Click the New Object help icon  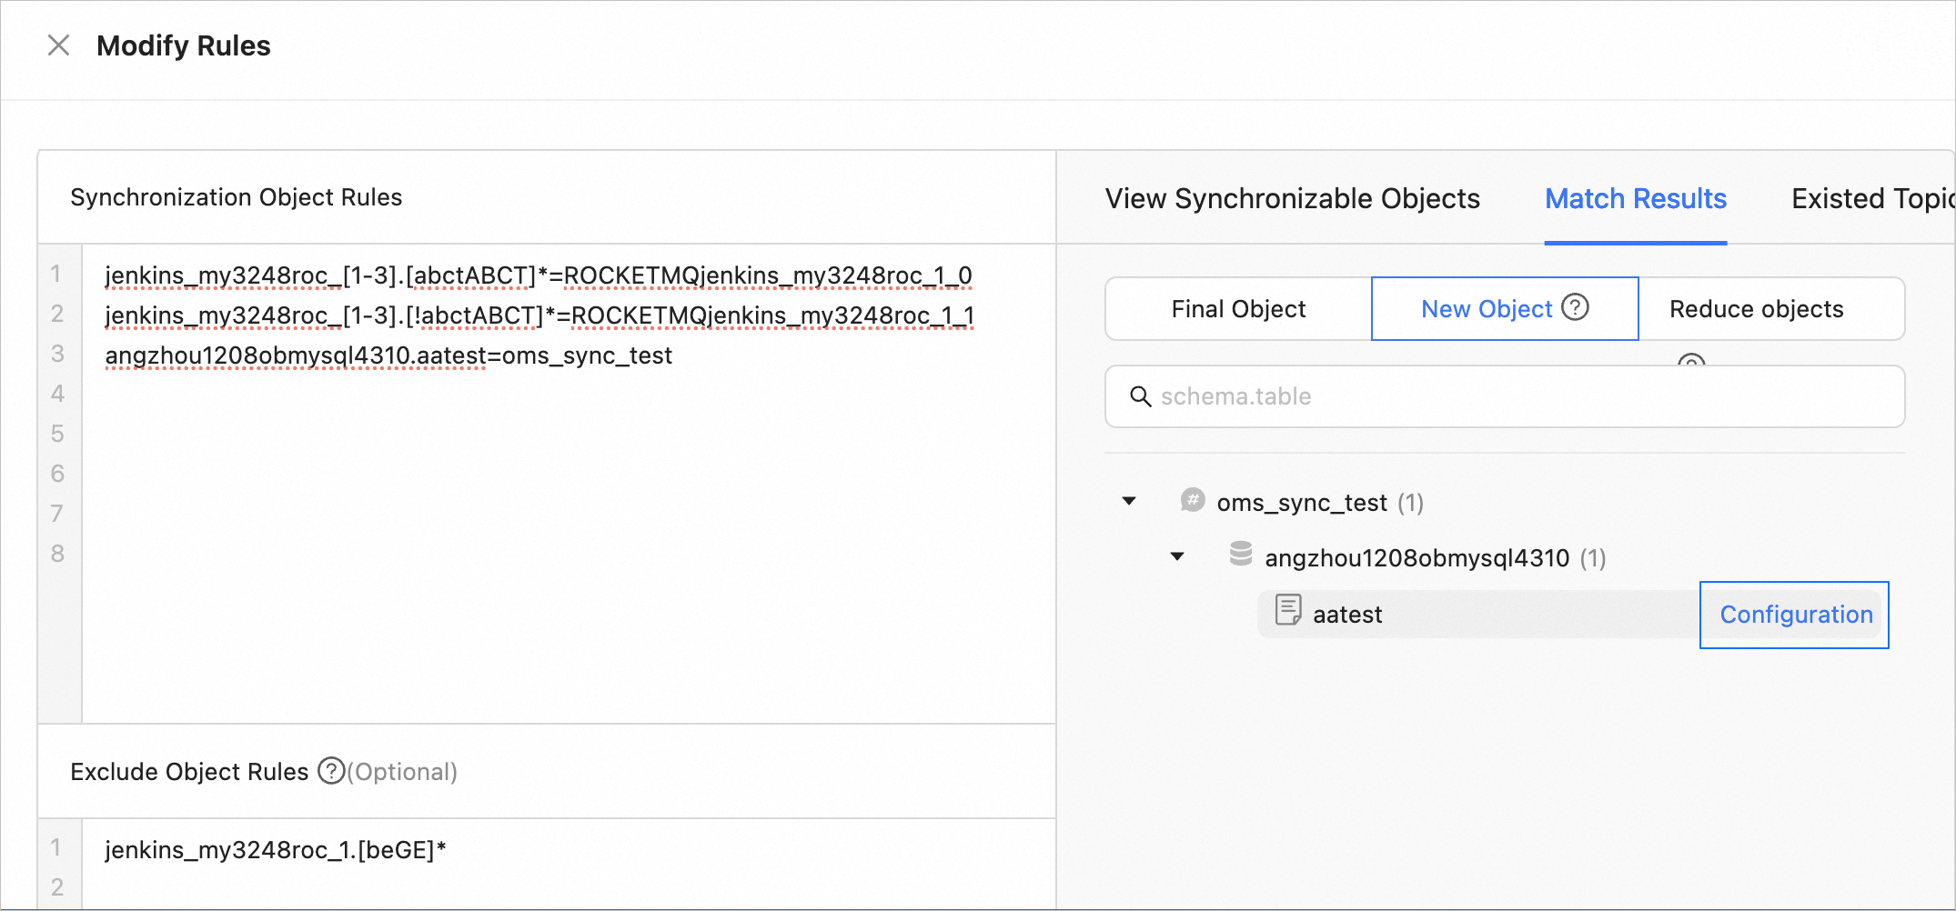[x=1575, y=307]
